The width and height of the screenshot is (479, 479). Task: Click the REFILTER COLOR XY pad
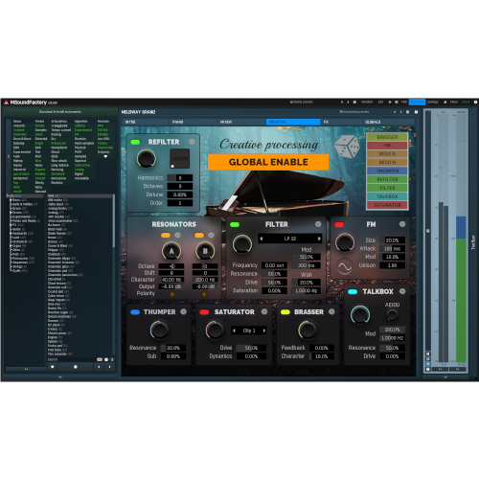pyautogui.click(x=180, y=158)
